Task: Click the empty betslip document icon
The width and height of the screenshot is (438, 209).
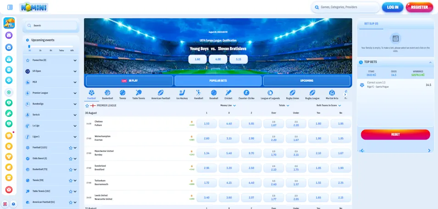Action: pyautogui.click(x=395, y=38)
